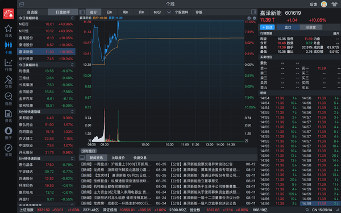Change sort order of 今日涨幅排名
Screen dimensions: 341x213
pos(72,18)
